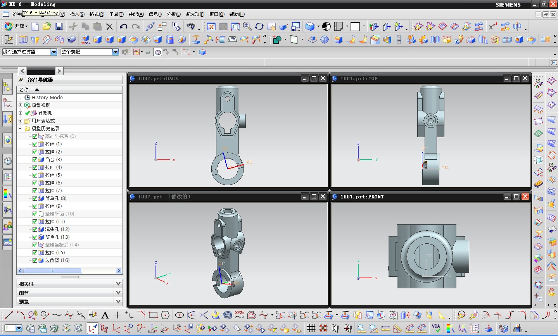Toggle the 拉伸 (15) feature checkbox
Screen dimensions: 558x336
[x=35, y=253]
